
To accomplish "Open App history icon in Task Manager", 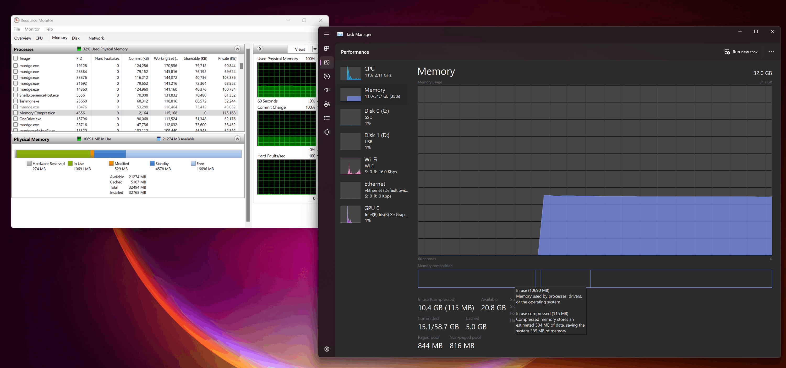I will pyautogui.click(x=327, y=76).
